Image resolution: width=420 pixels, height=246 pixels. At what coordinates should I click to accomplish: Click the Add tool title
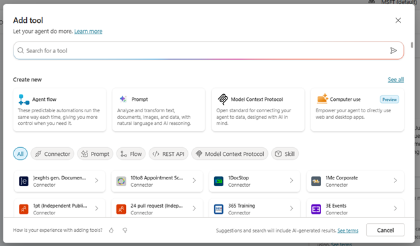[x=28, y=20]
